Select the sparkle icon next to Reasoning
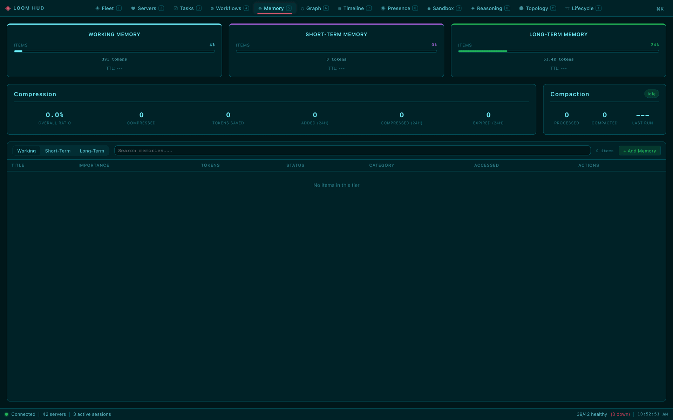Screen dimensions: 673x420 click(x=473, y=8)
